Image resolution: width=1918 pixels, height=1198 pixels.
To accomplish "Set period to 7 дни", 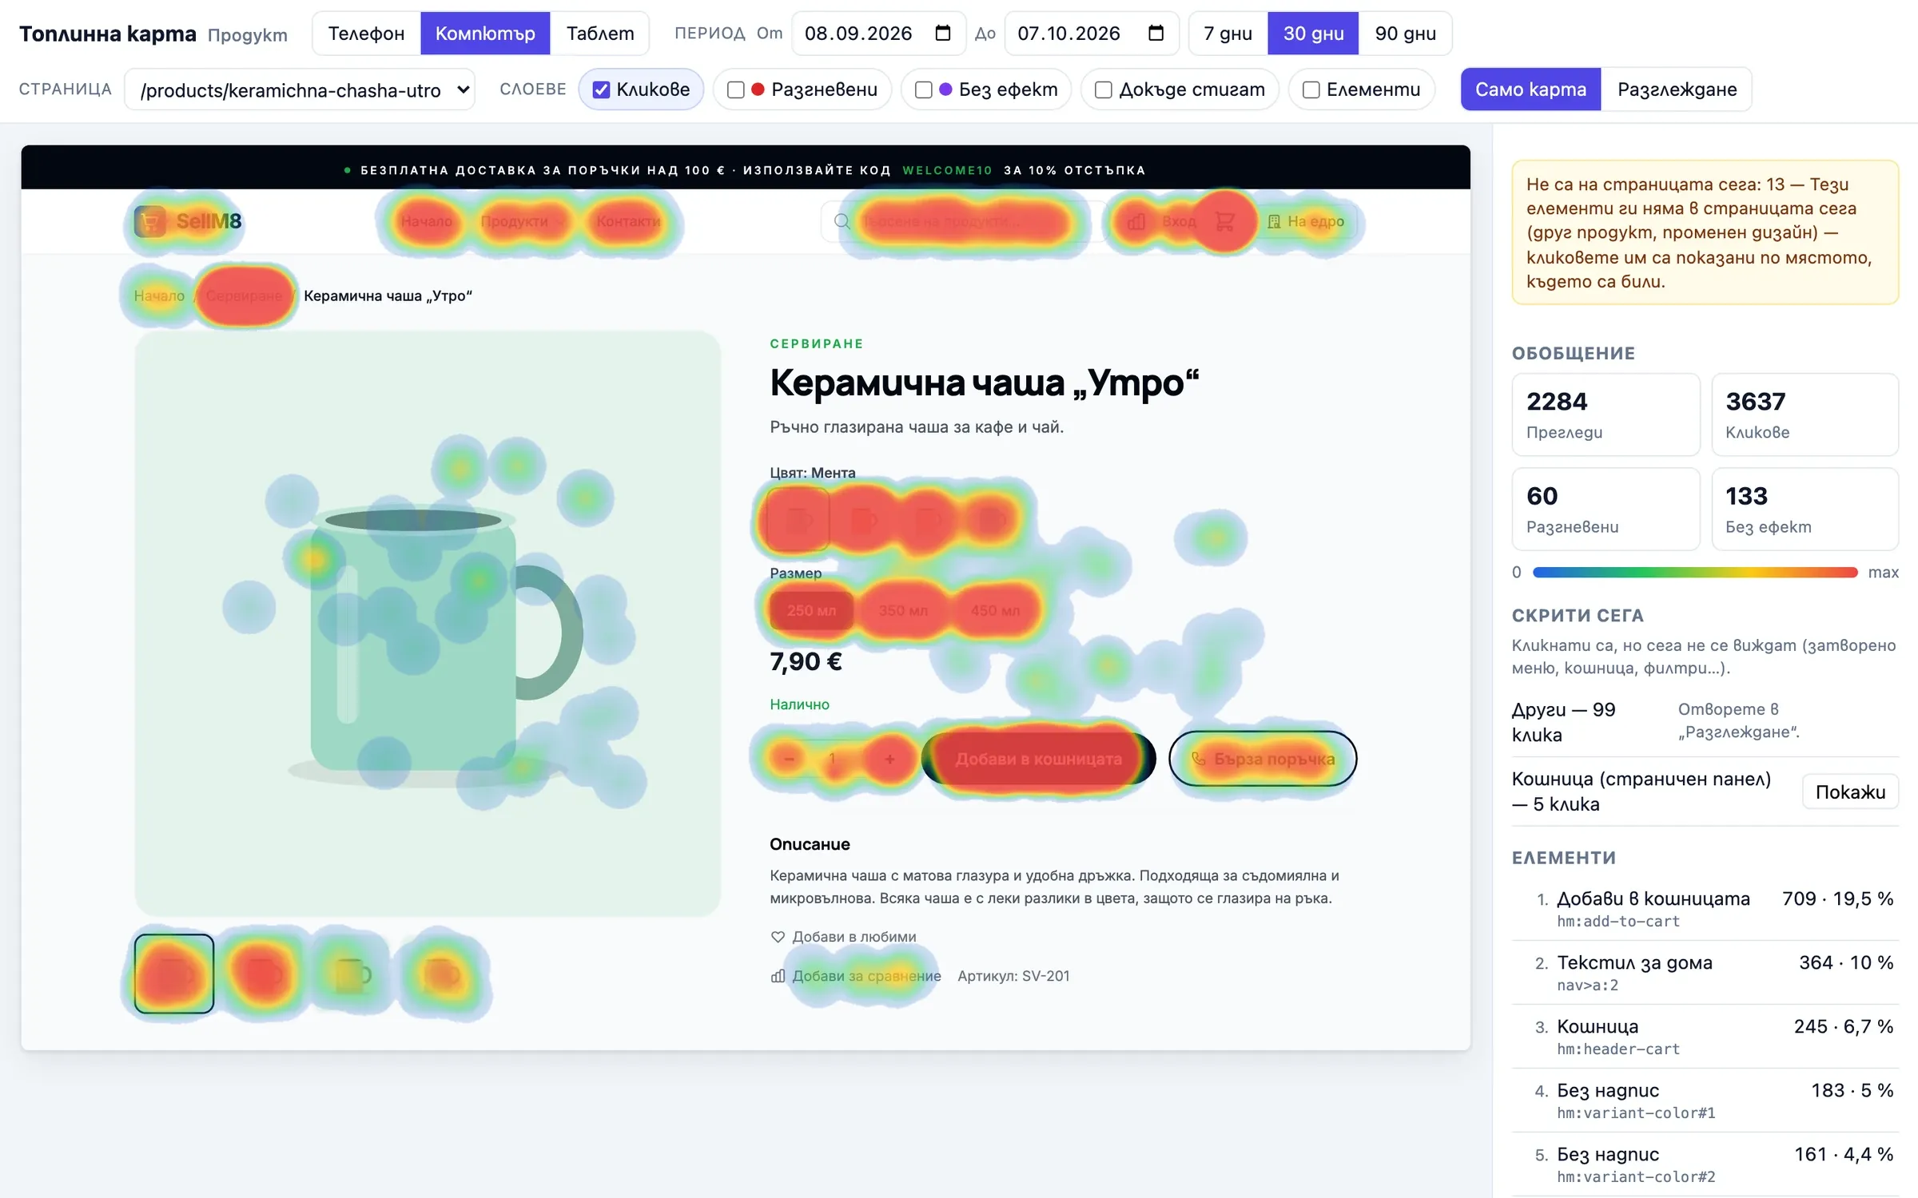I will 1228,34.
